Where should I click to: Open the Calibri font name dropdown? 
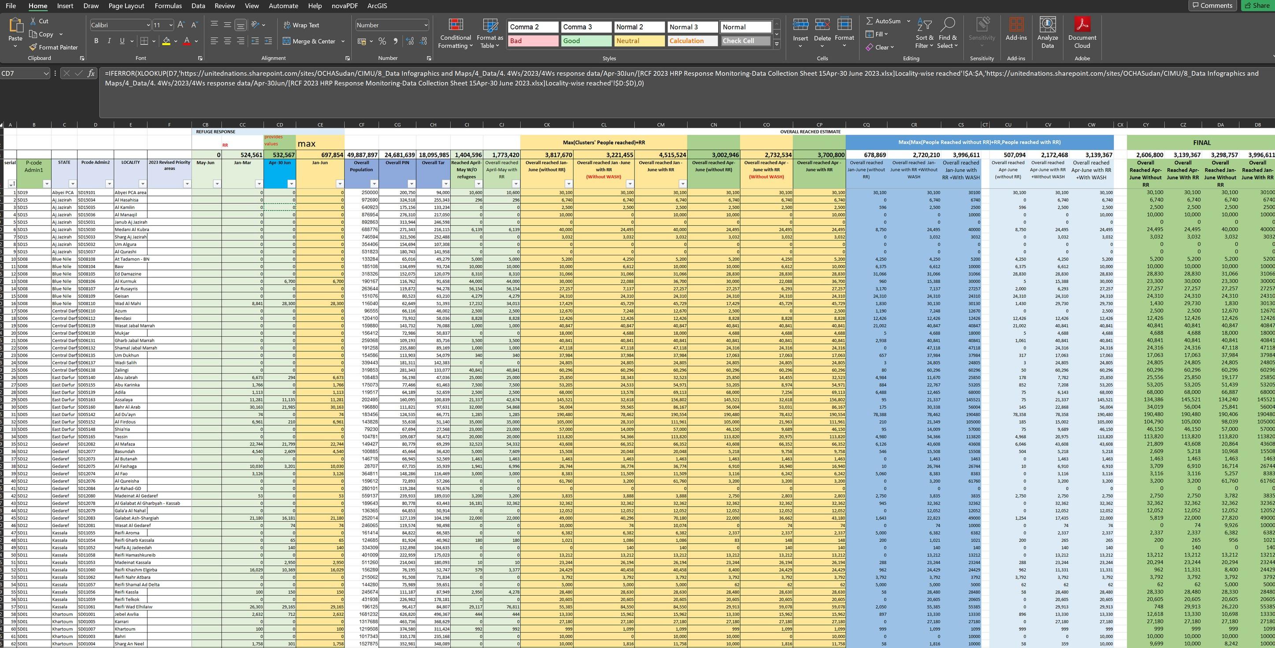pos(148,25)
